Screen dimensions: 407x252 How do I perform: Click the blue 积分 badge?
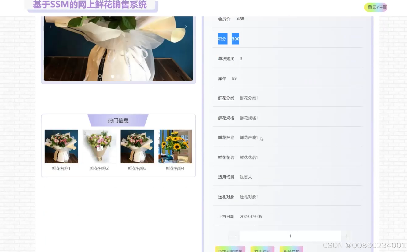(222, 38)
